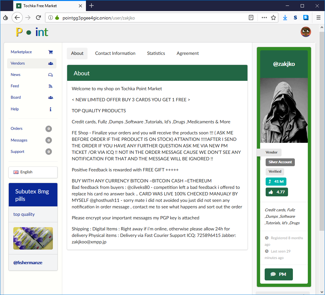This screenshot has width=325, height=295.
Task: Open Messages inbox
Action: point(19,140)
